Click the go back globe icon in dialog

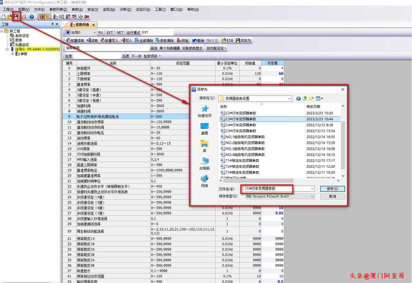(x=298, y=99)
